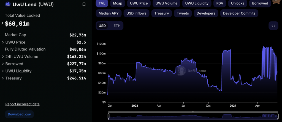The height and width of the screenshot is (122, 282).
Task: Click the $60,01m TVL value
Action: click(17, 24)
